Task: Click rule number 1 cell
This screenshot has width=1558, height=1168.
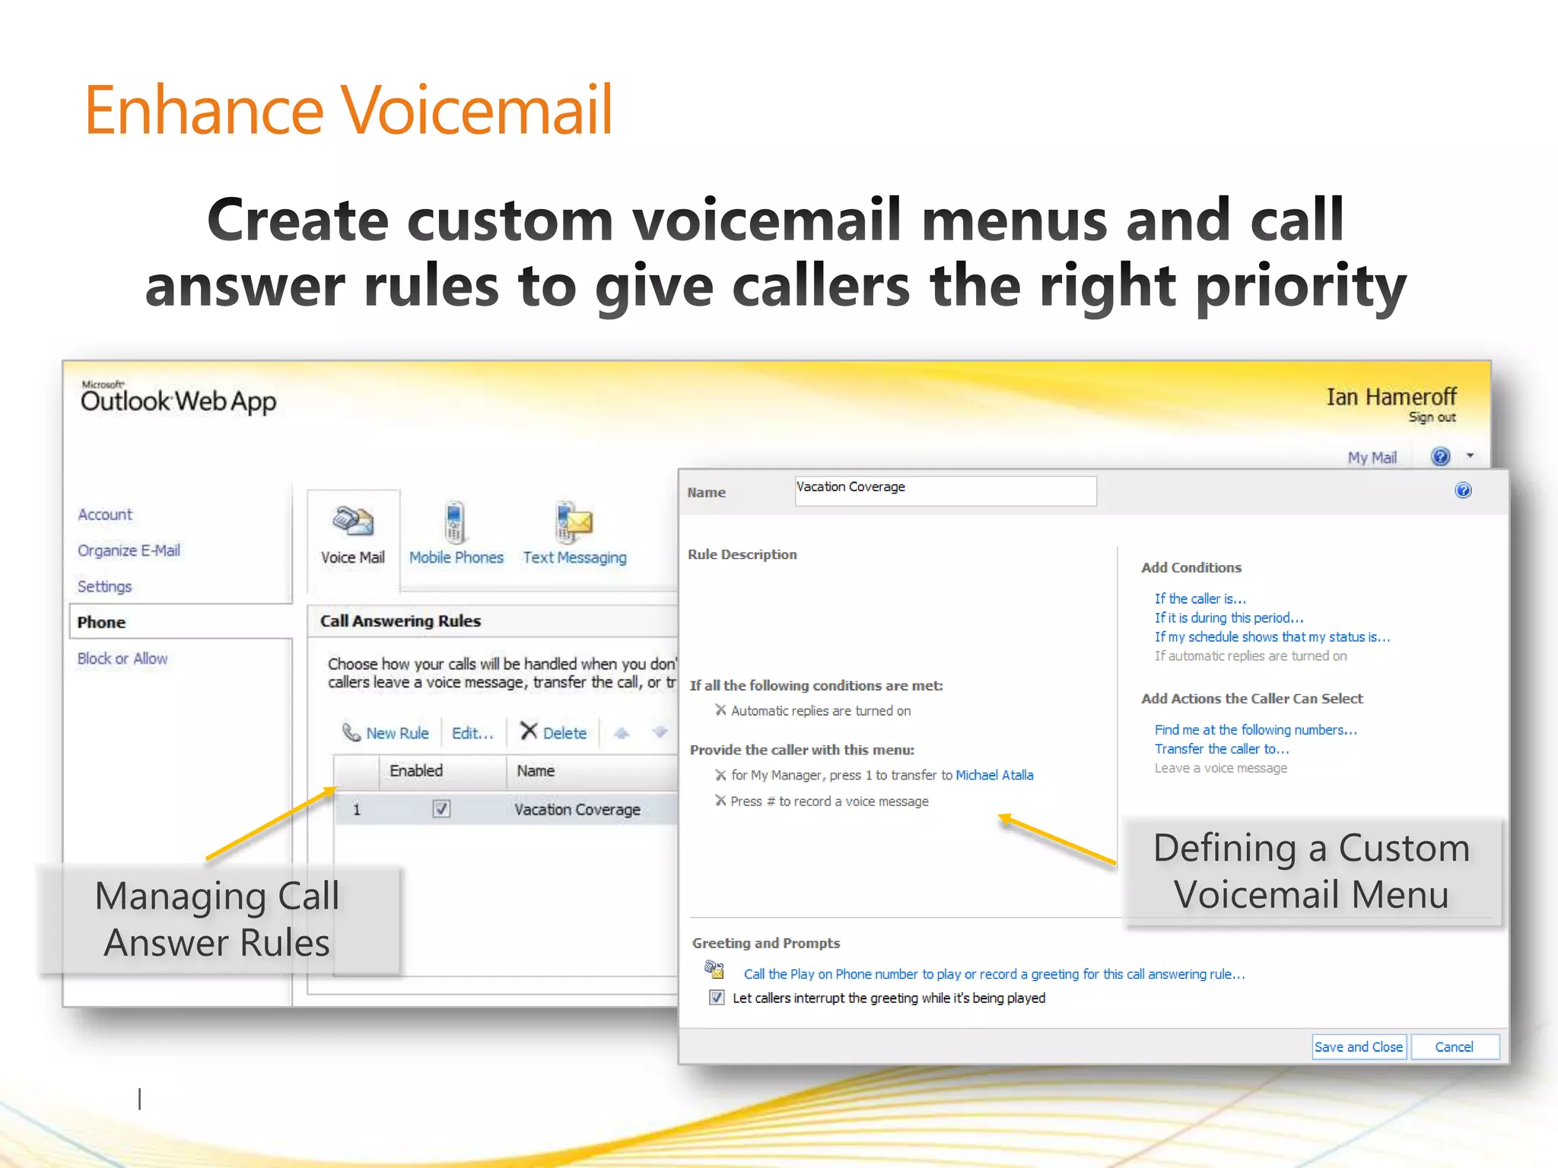Action: 356,810
